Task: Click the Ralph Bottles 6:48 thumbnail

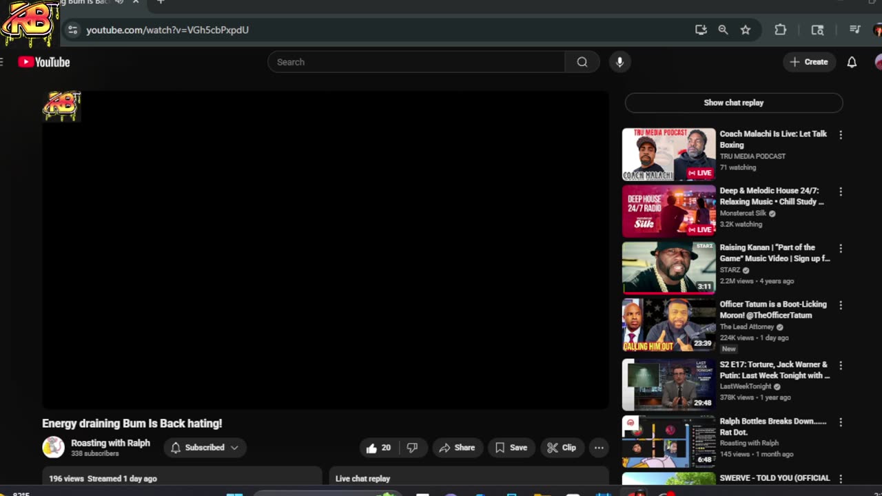Action: 669,442
